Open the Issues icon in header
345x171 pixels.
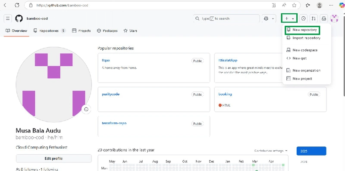304,18
